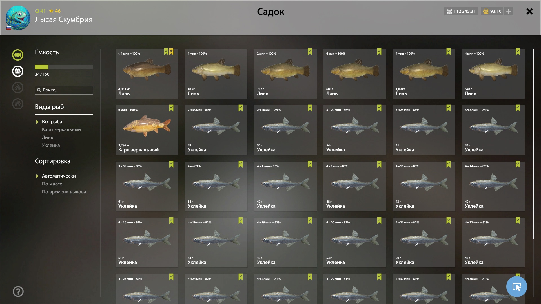
Task: Click the Ёмкость capacity progress bar
Action: [x=64, y=67]
